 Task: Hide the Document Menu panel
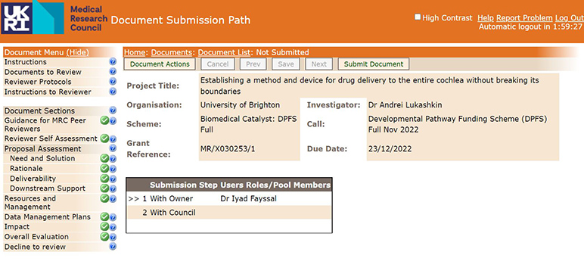coord(77,52)
